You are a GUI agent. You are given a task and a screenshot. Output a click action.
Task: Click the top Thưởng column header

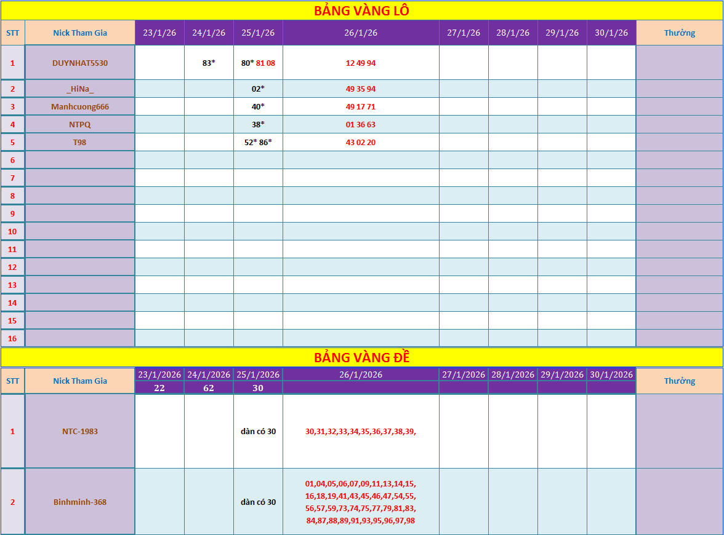click(679, 33)
